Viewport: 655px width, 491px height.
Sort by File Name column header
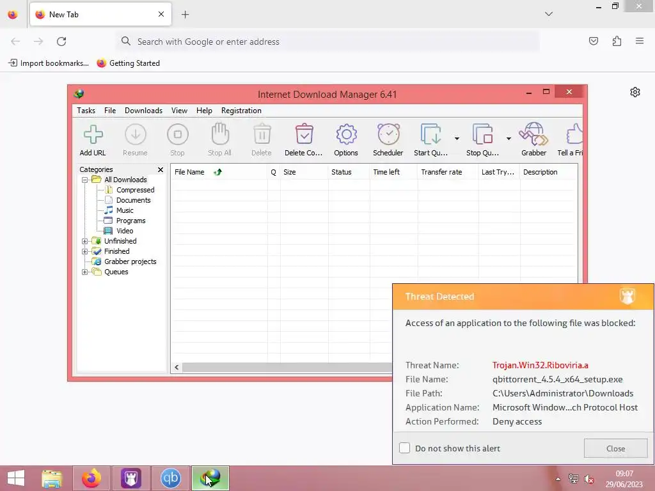219,172
